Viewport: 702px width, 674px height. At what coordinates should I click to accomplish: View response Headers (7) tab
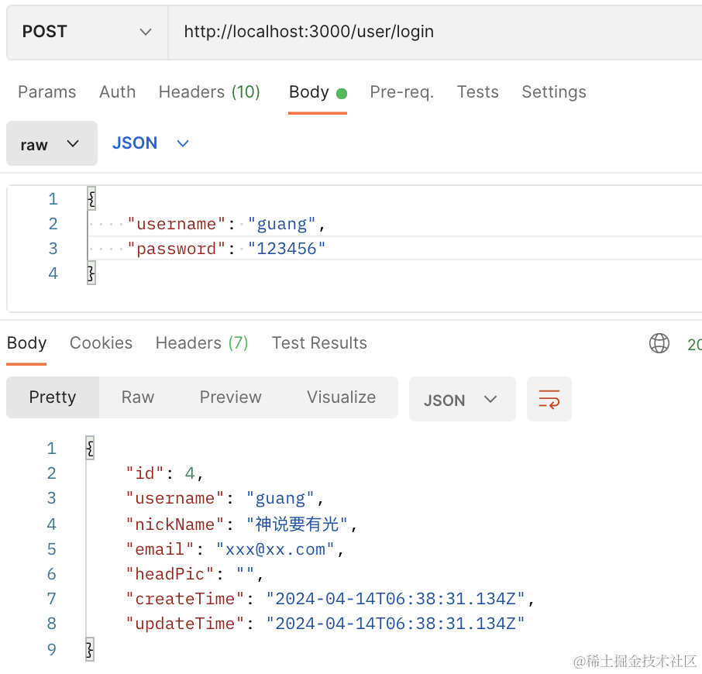201,343
